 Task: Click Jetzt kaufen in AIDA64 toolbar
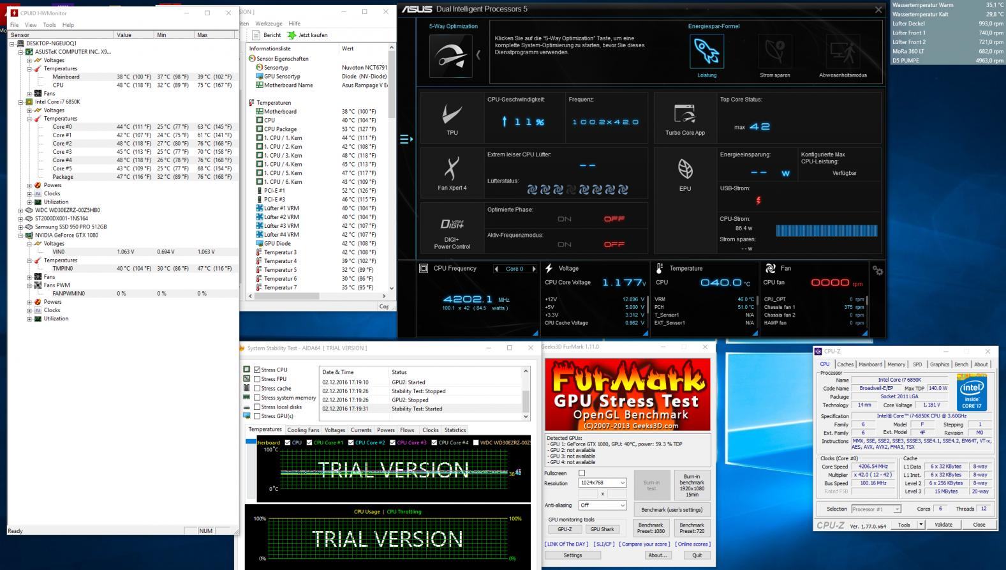point(307,35)
